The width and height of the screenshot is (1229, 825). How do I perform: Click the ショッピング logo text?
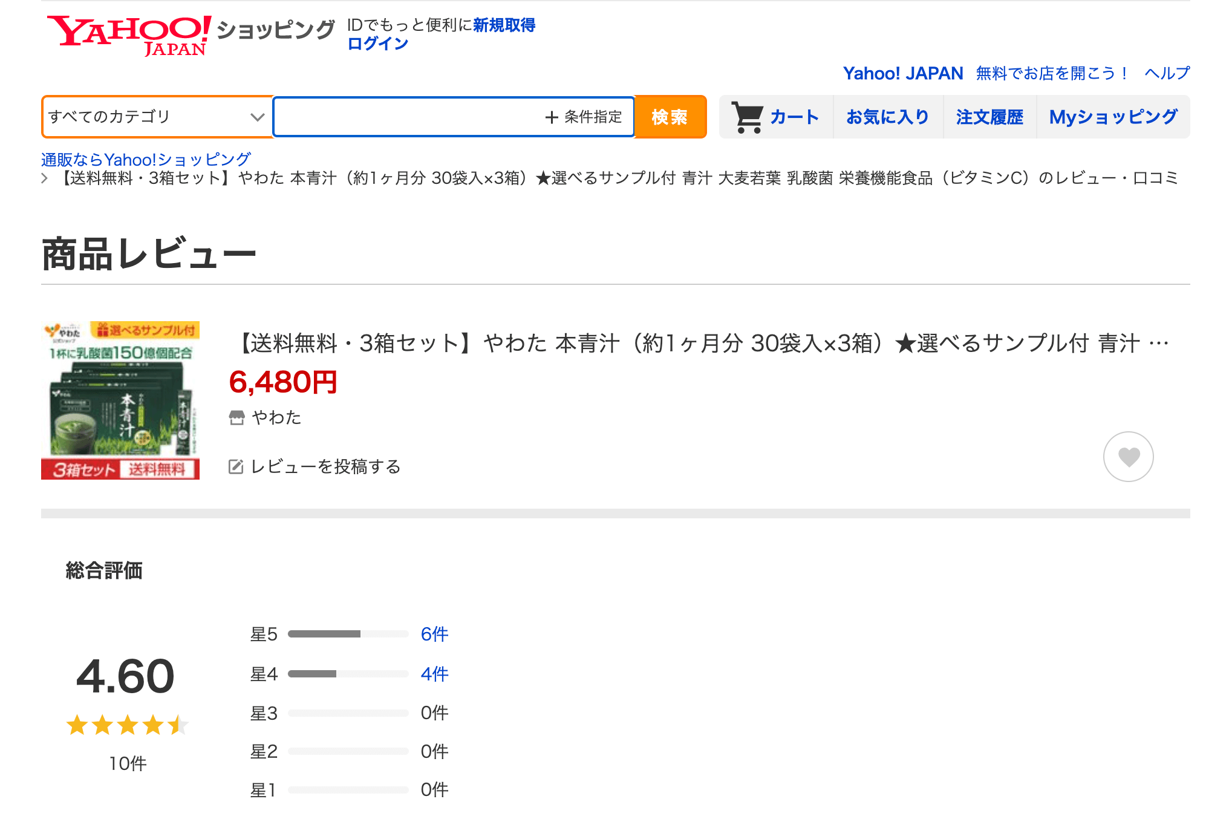(x=276, y=30)
